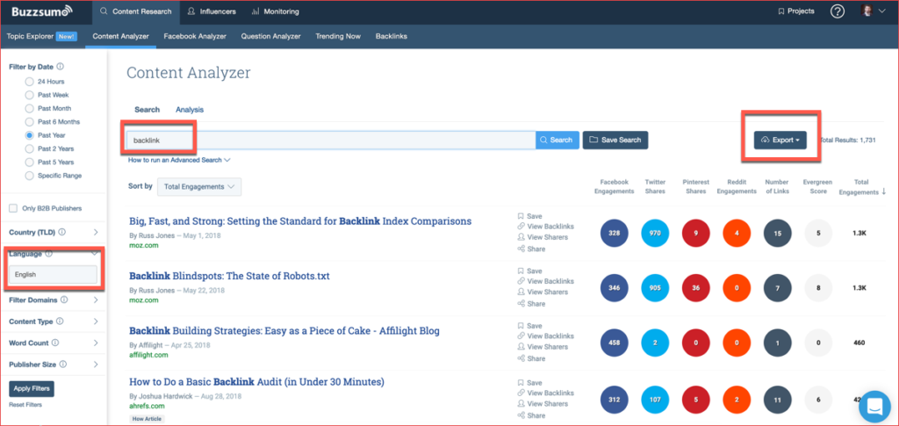This screenshot has width=899, height=426.
Task: Open the Export dropdown button
Action: click(x=780, y=140)
